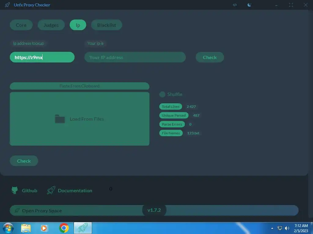Open the network tray icon
313x234 pixels.
pyautogui.click(x=279, y=228)
